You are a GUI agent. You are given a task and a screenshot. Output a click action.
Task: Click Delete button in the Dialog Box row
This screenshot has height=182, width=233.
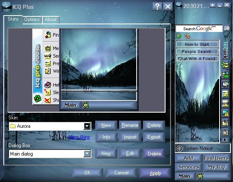pyautogui.click(x=154, y=153)
